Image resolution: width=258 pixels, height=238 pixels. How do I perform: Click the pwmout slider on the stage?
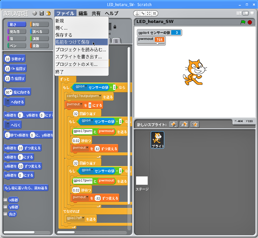point(151,44)
